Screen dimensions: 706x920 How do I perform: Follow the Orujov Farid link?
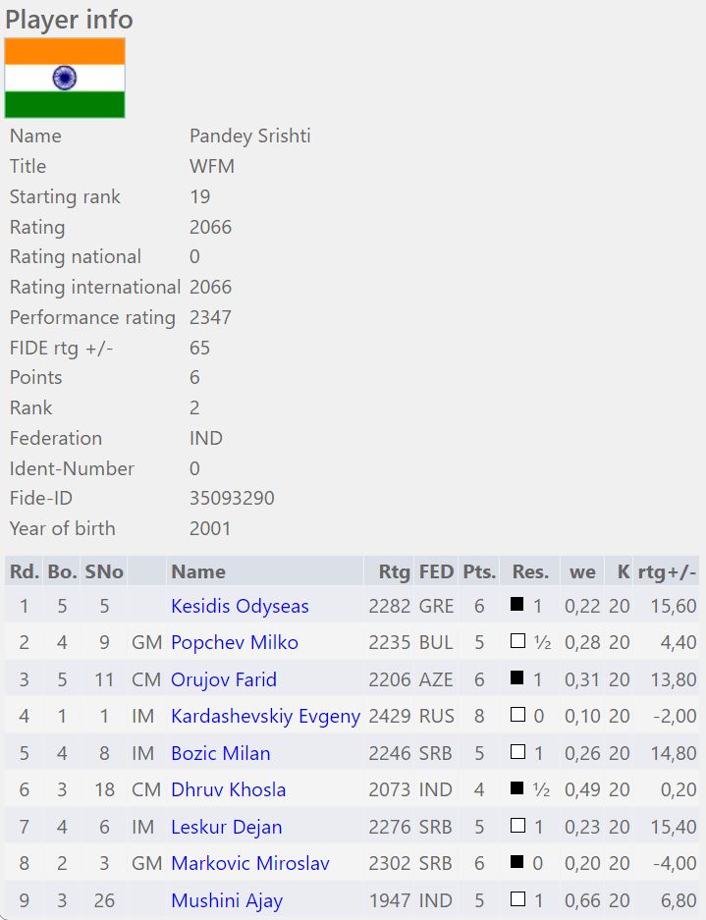point(223,679)
